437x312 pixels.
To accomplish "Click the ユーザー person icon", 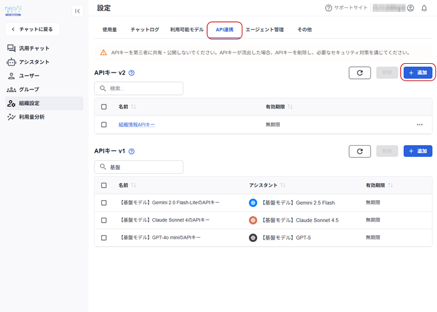I will coord(11,76).
